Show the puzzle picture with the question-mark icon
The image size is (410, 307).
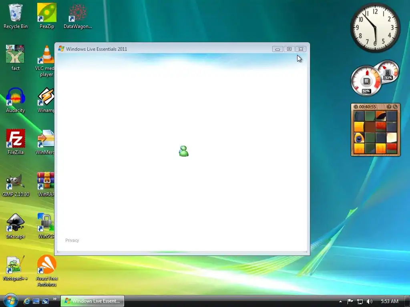point(389,107)
